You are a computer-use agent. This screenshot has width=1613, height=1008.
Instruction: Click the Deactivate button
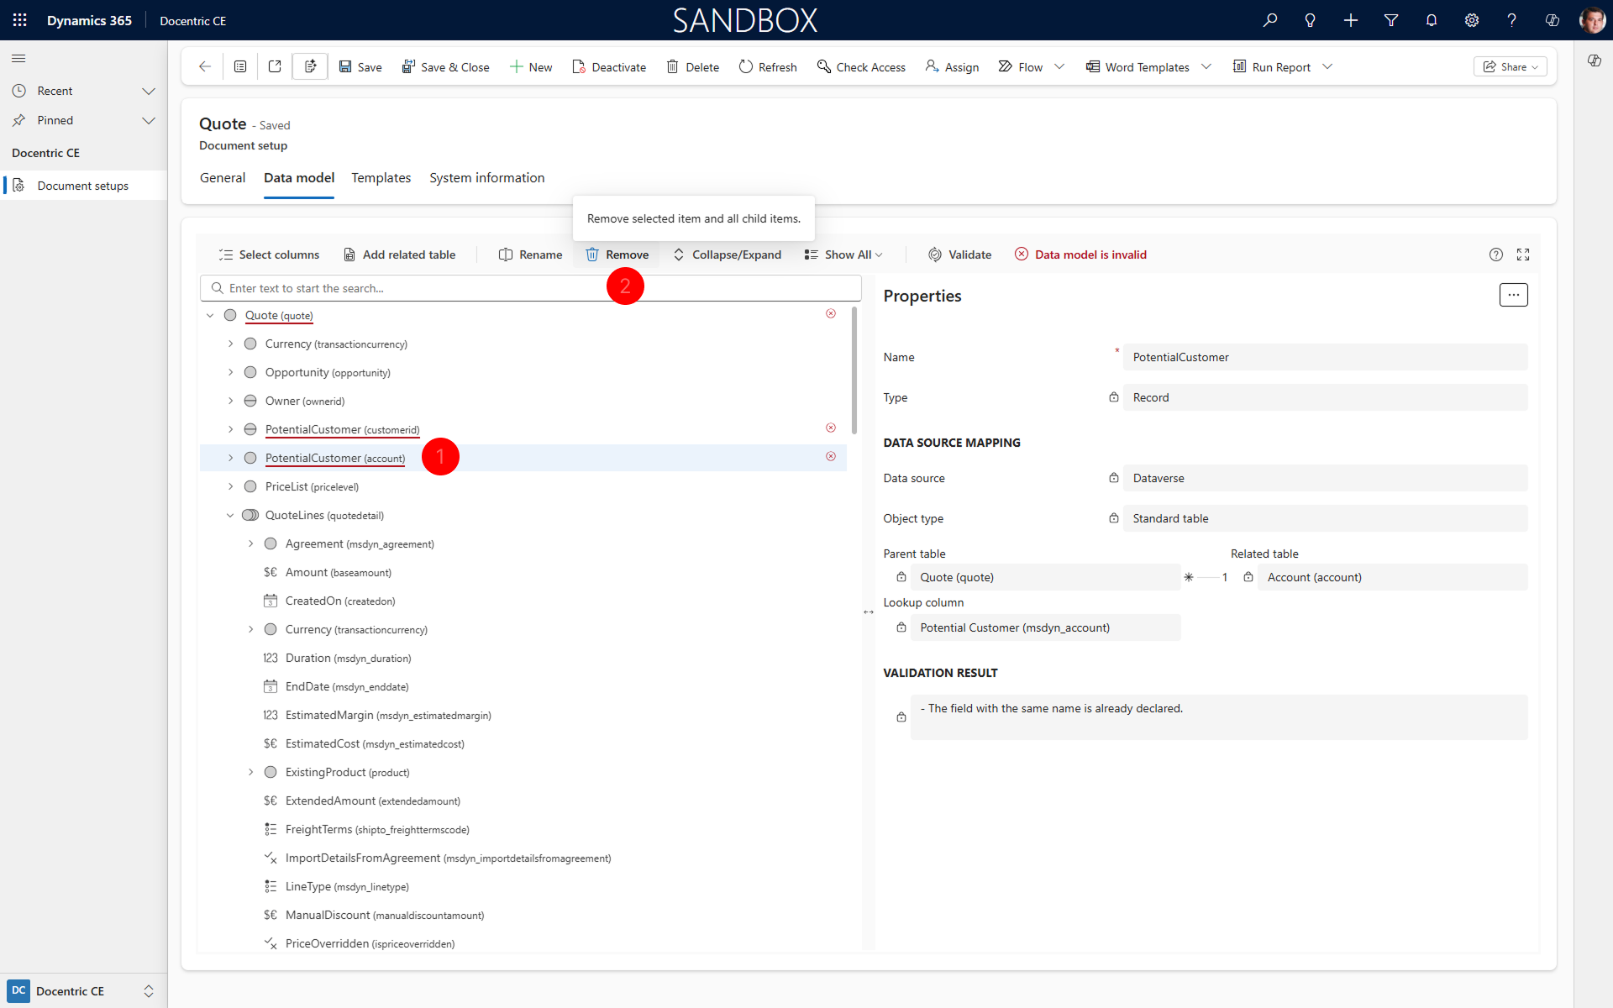(609, 66)
